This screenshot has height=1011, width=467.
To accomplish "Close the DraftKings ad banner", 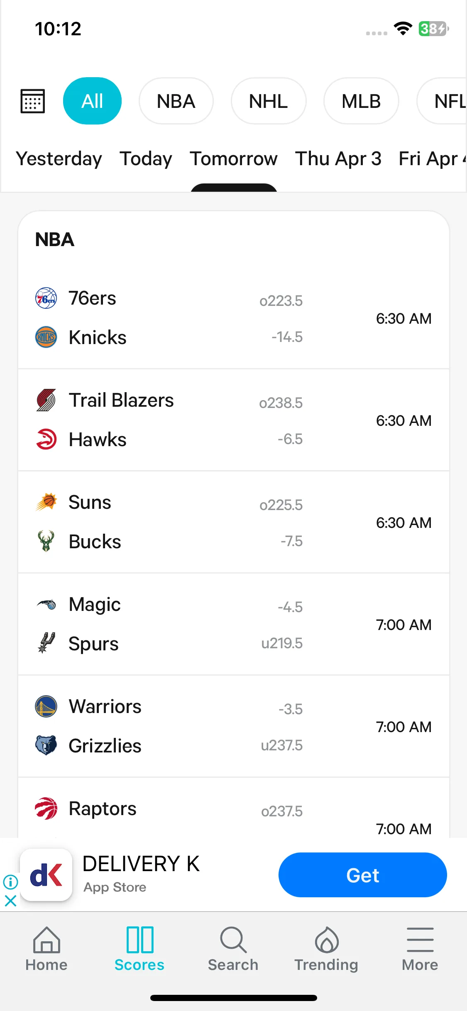I will click(x=10, y=901).
